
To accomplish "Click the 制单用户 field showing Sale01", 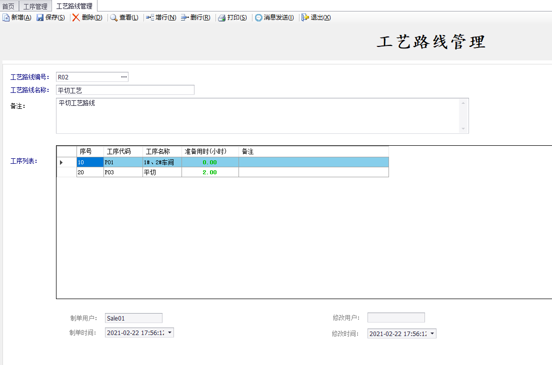I will (133, 318).
